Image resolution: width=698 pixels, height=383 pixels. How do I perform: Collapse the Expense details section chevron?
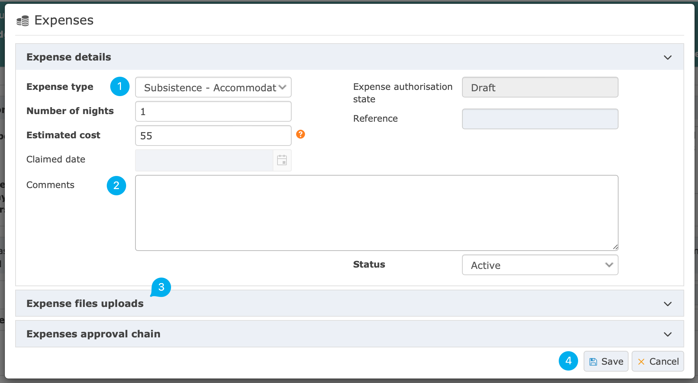tap(668, 57)
